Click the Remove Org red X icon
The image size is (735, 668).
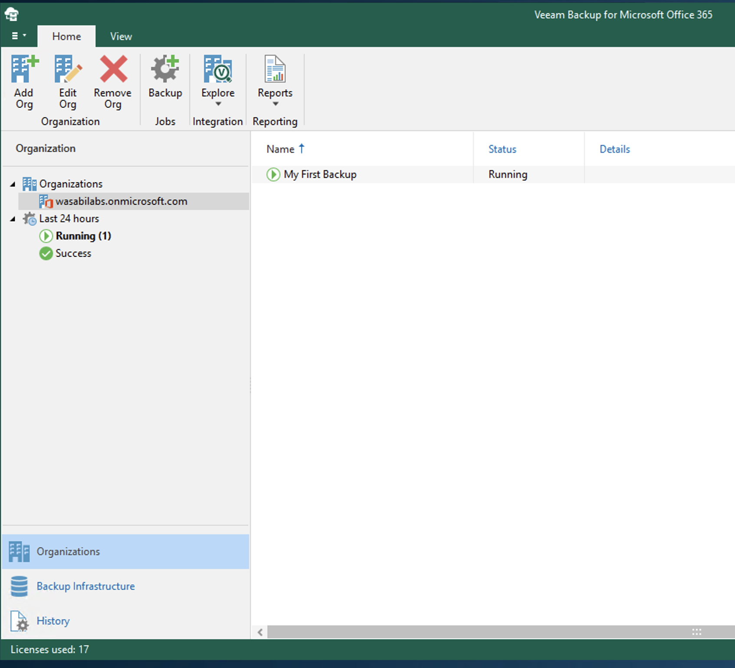113,69
